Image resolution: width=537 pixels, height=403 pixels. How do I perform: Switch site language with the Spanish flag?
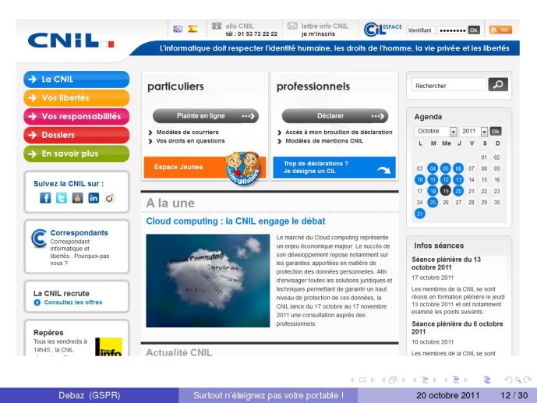[x=193, y=29]
